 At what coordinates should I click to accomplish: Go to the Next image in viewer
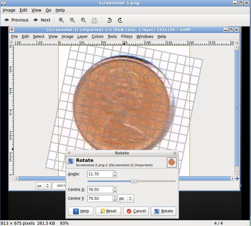tap(42, 20)
